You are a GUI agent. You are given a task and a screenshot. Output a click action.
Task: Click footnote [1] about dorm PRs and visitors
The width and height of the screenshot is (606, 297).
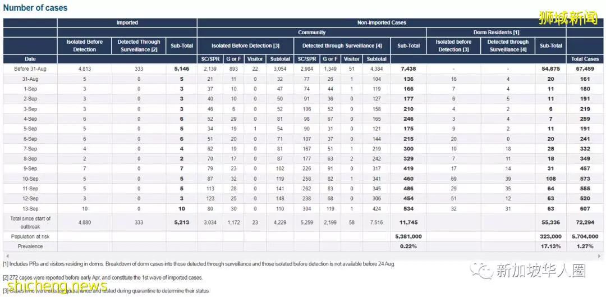pos(199,264)
